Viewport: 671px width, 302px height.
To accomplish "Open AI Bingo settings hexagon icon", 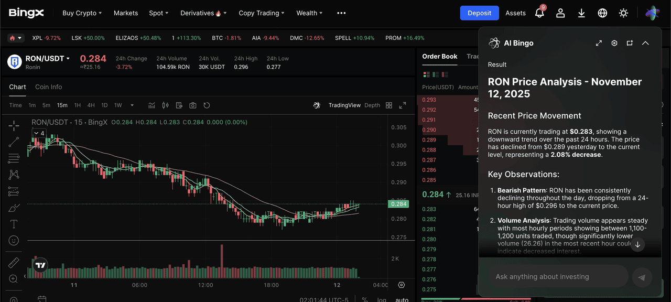I will [x=614, y=43].
